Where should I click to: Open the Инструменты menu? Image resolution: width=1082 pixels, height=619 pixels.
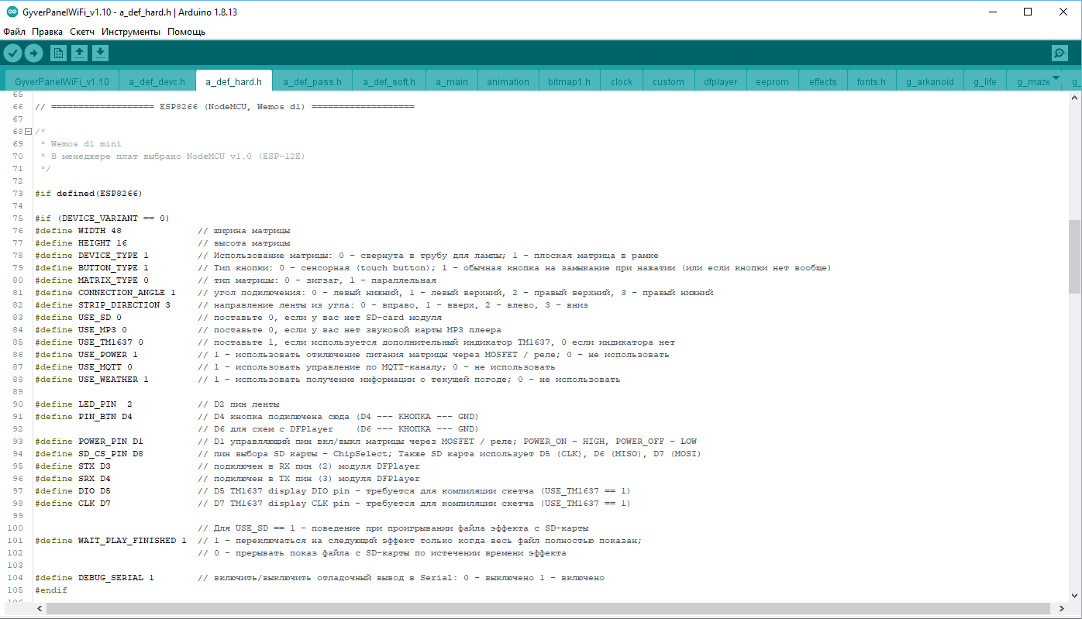[x=131, y=32]
